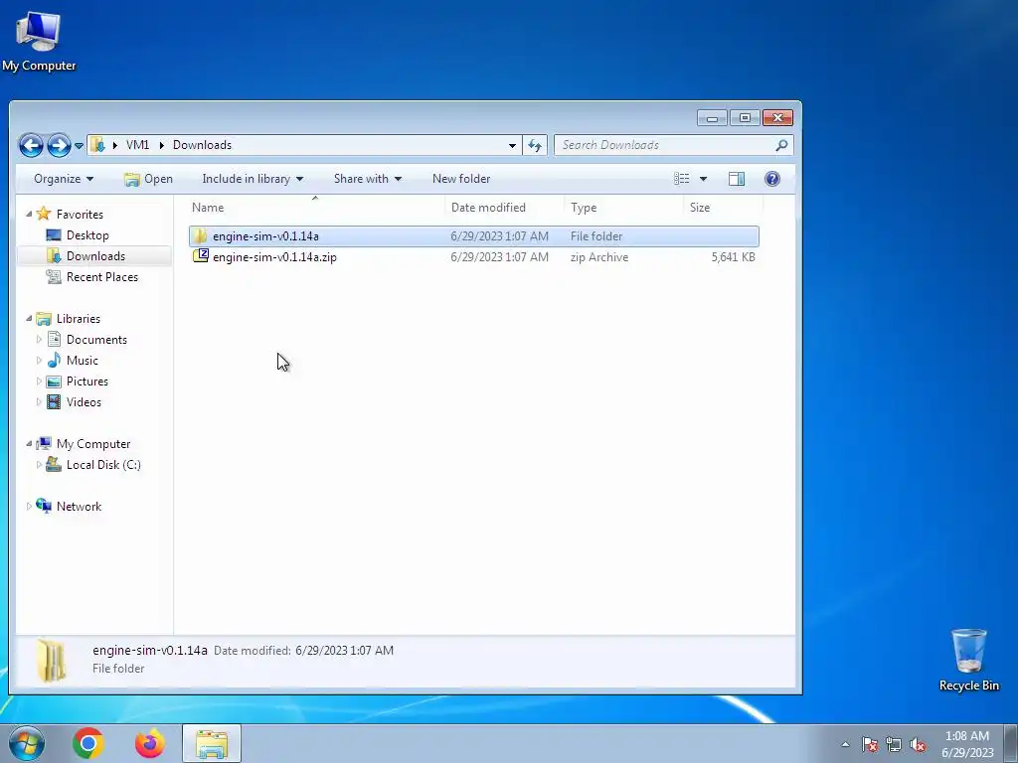1018x763 pixels.
Task: Expand the Network node
Action: pos(29,506)
